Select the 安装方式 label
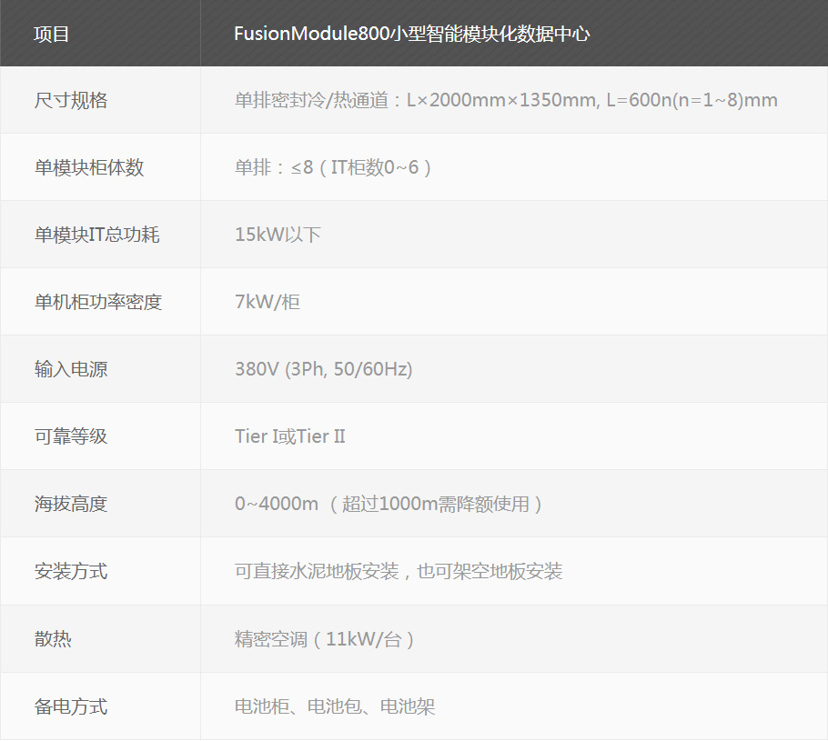The image size is (828, 741). [71, 571]
